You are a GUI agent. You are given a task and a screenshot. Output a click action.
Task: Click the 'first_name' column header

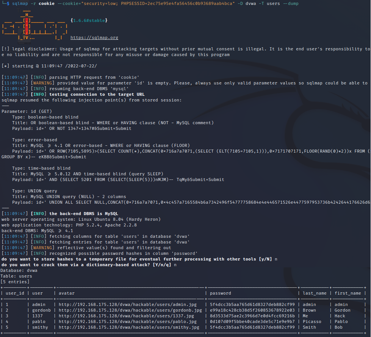[348, 293]
